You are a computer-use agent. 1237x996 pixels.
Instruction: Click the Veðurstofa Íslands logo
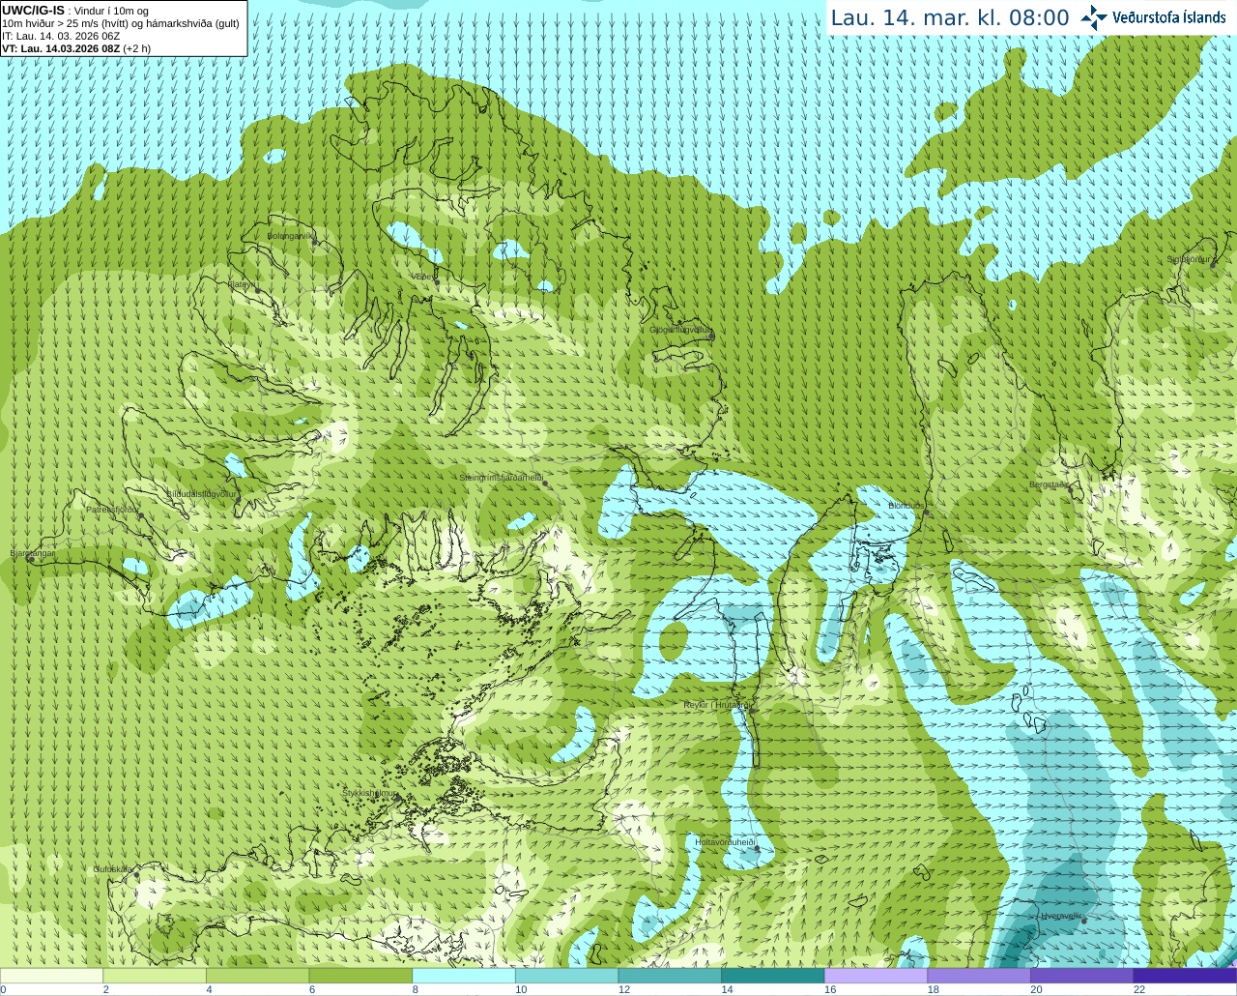tap(1153, 17)
